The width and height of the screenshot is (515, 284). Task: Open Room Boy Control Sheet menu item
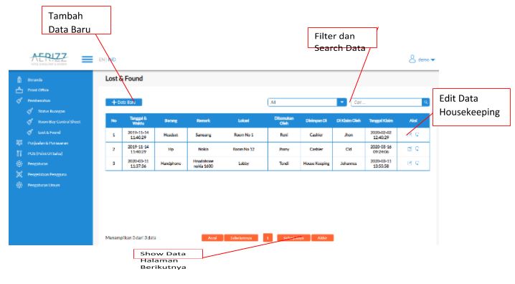59,122
